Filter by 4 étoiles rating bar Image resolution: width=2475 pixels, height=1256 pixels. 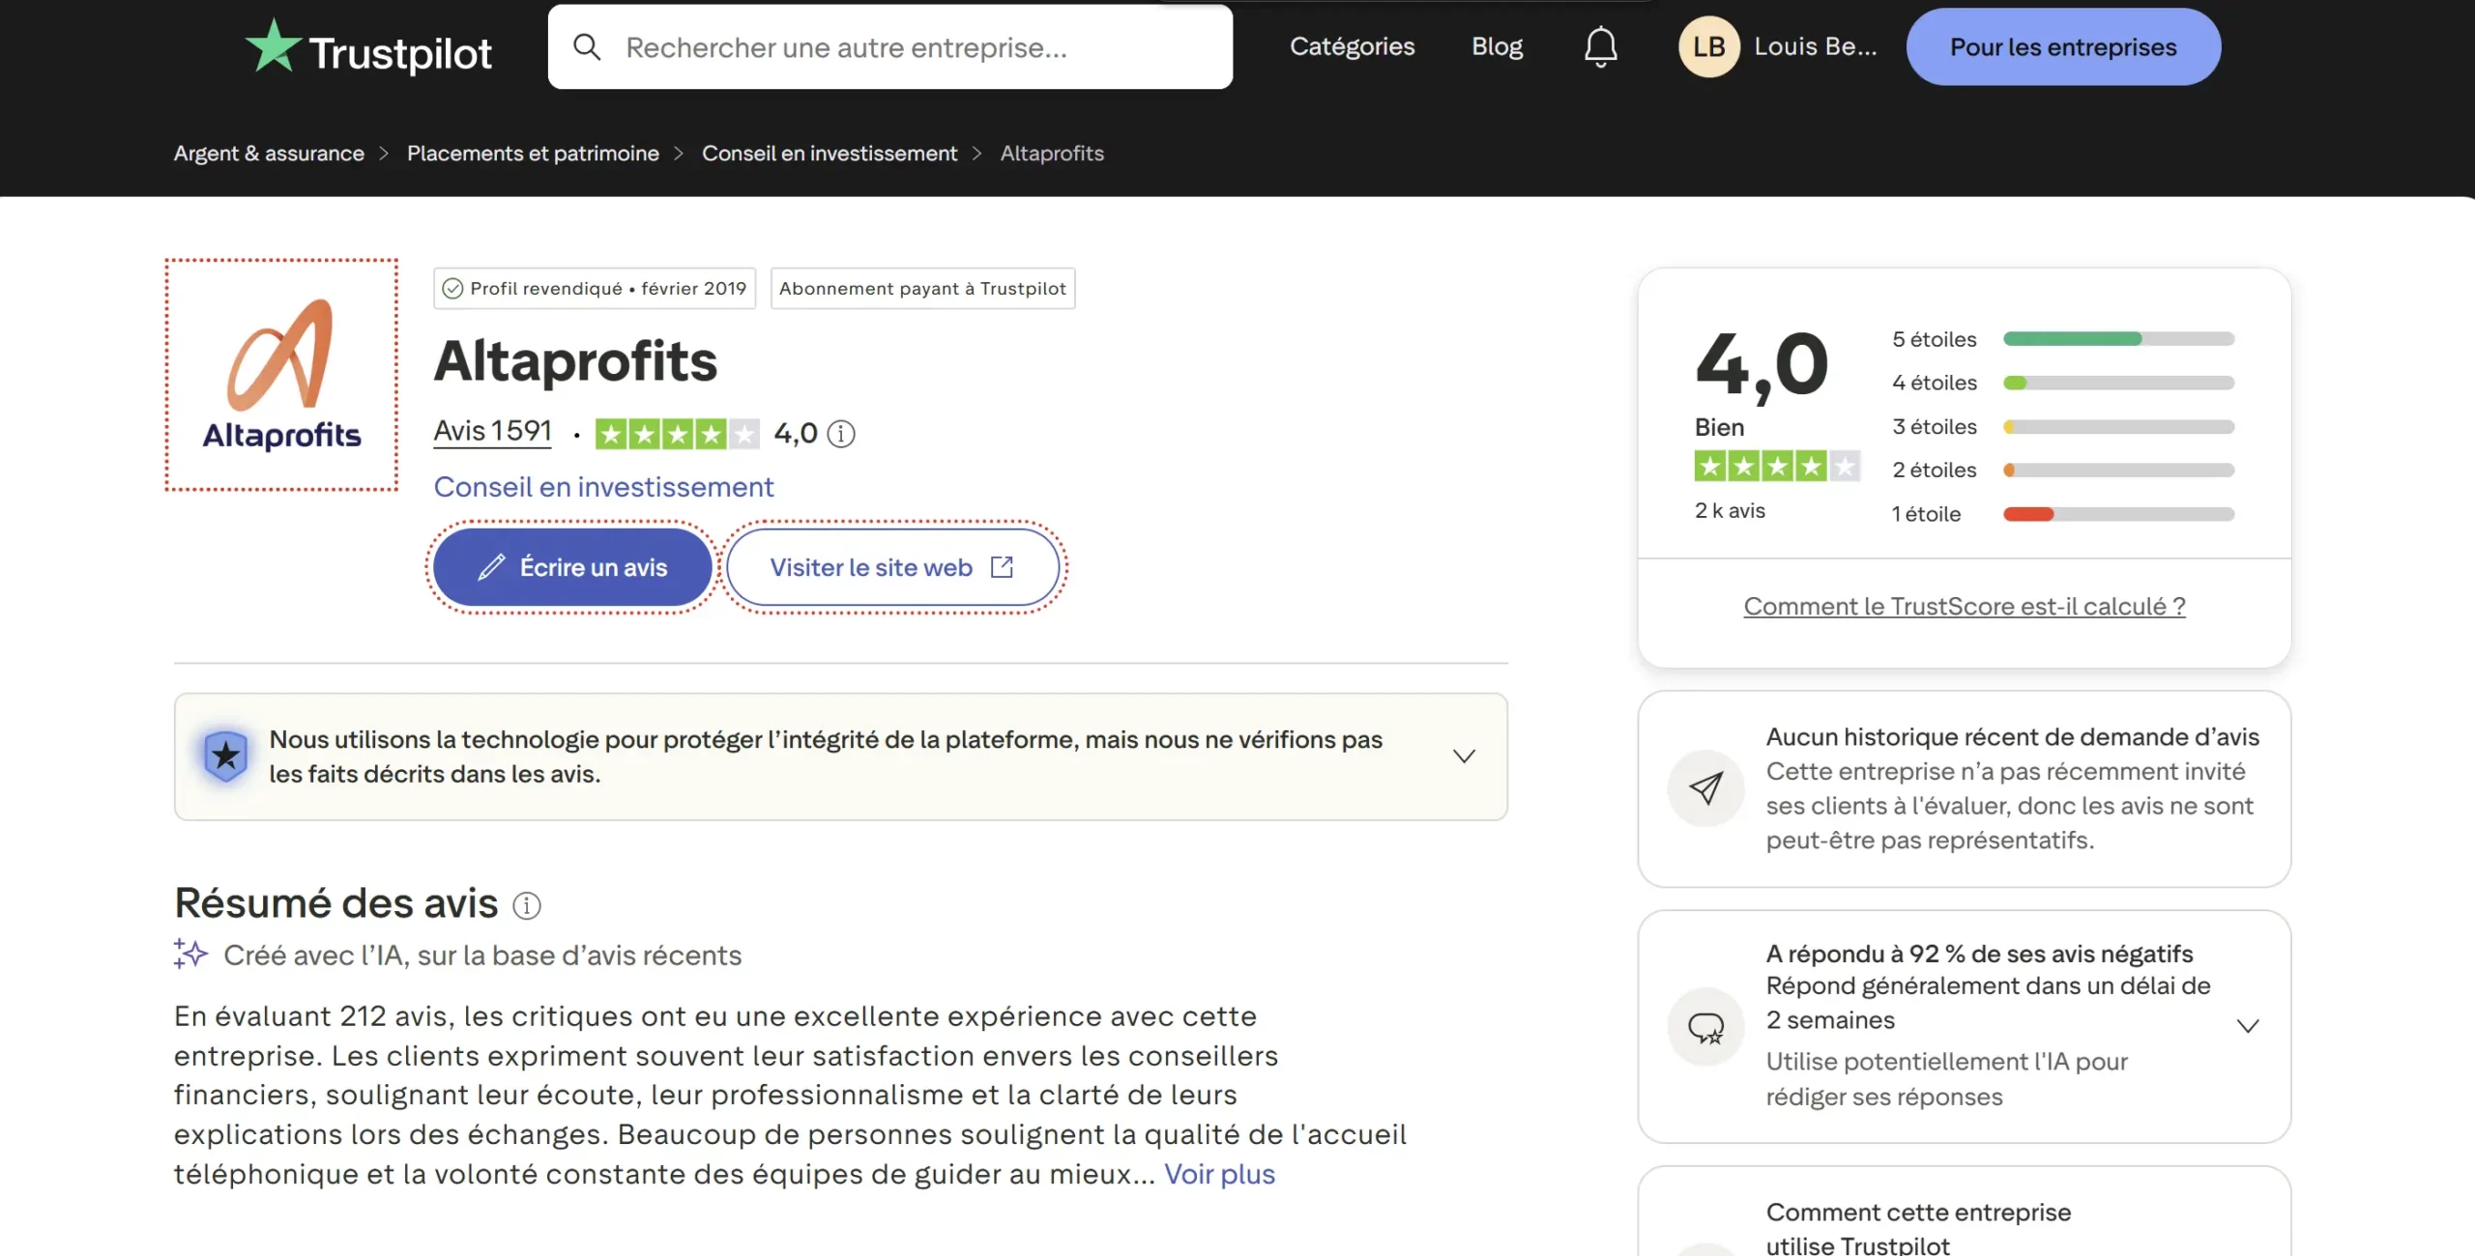click(2063, 383)
